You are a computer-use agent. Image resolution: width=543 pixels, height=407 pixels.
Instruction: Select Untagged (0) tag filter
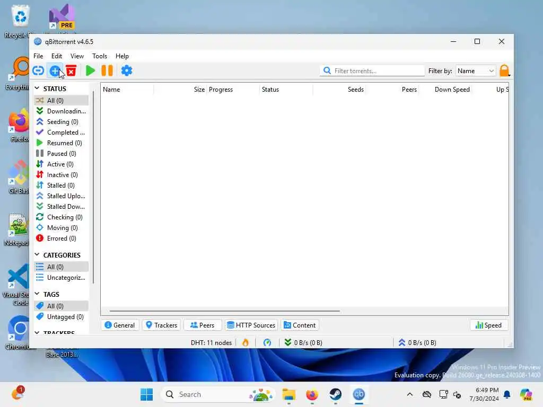(62, 317)
